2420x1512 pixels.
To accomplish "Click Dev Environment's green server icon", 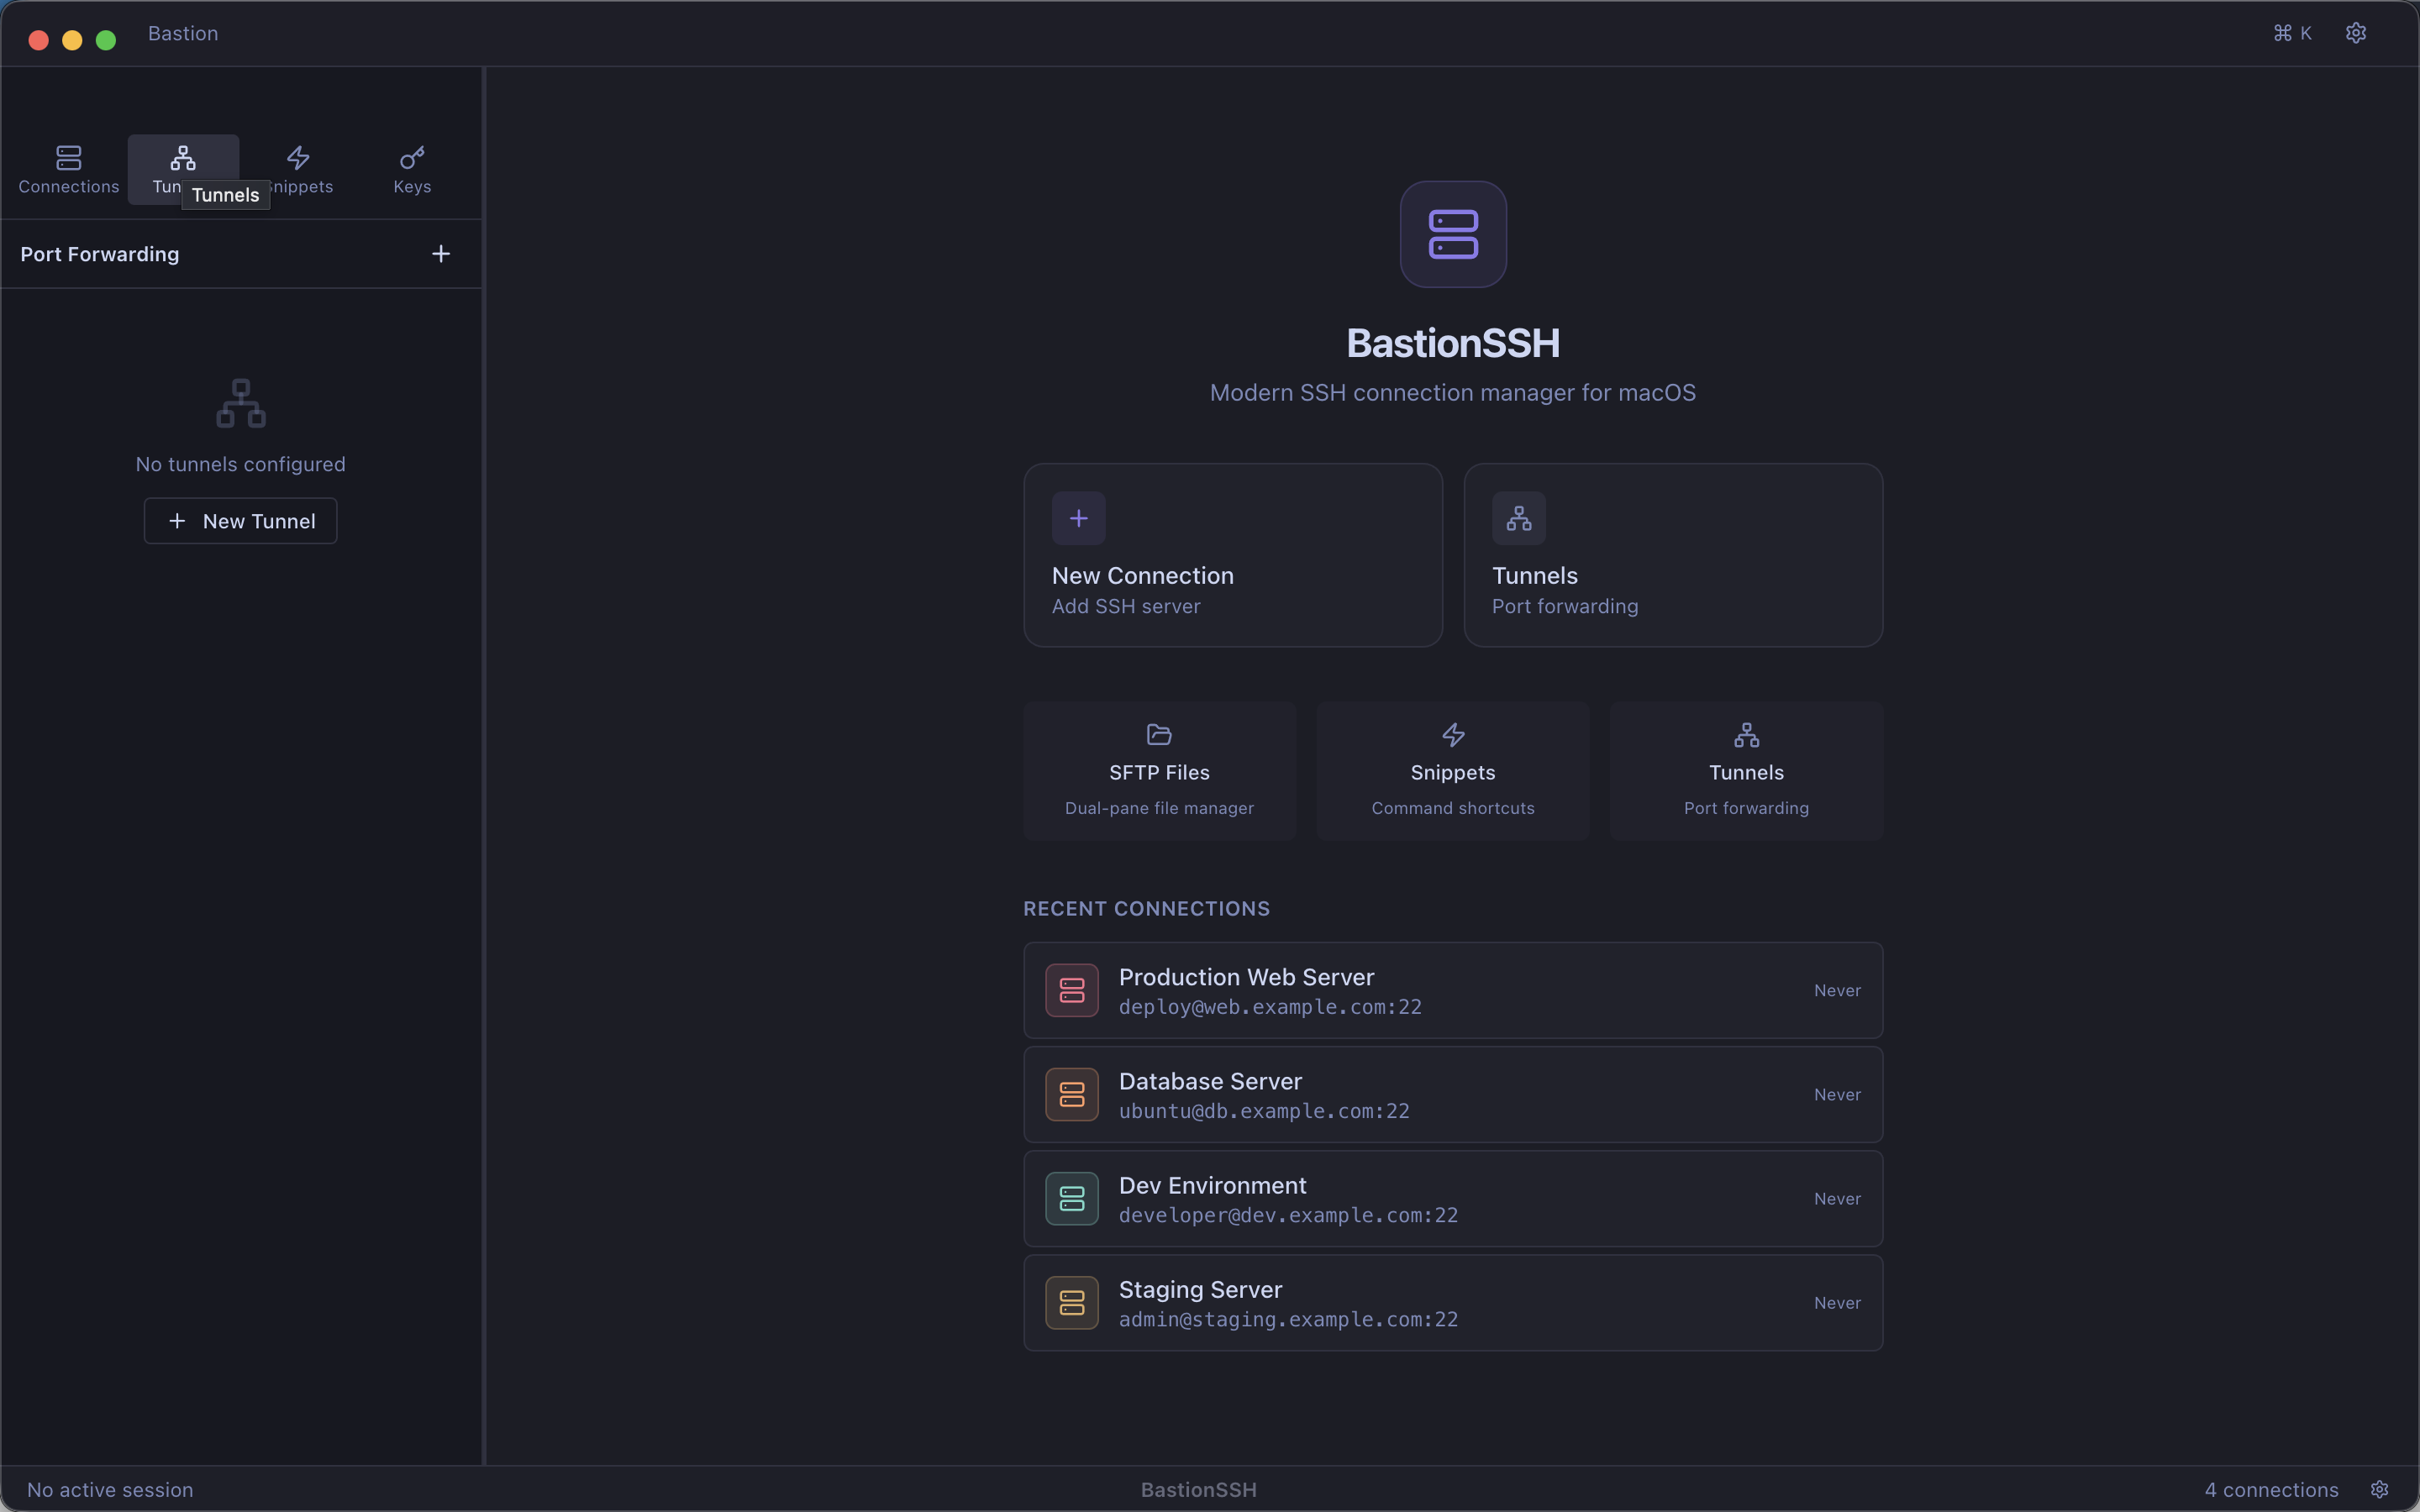I will (x=1071, y=1198).
